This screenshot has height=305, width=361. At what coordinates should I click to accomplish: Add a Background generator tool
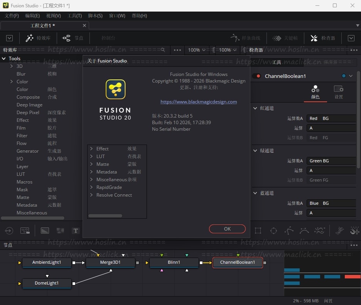[45, 231]
